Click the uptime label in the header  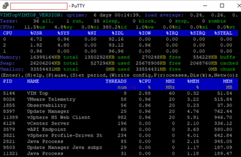tap(77, 15)
